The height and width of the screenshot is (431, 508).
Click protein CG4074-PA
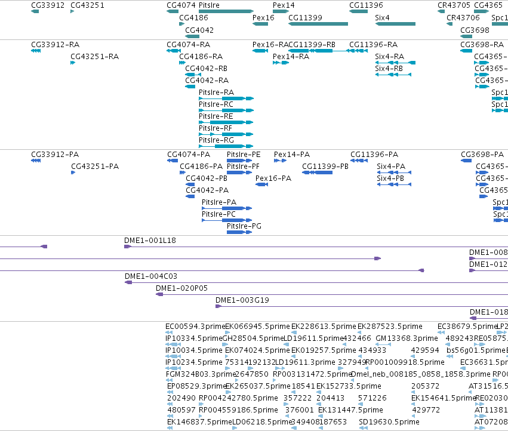click(173, 161)
